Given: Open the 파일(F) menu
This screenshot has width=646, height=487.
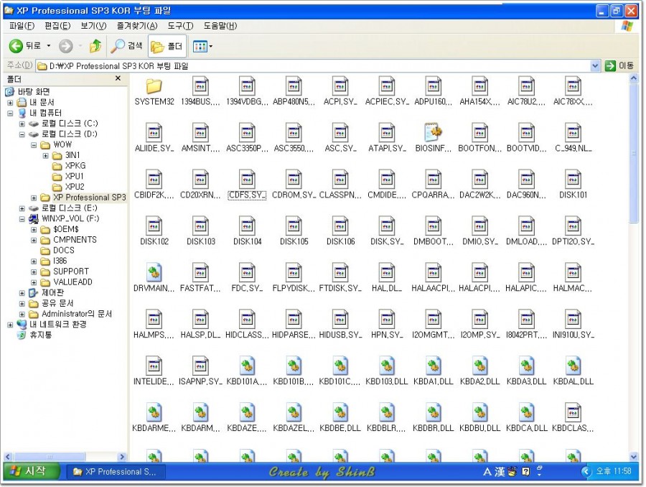Looking at the screenshot, I should [22, 26].
